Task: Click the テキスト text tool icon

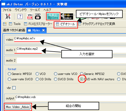Action: pos(8,17)
